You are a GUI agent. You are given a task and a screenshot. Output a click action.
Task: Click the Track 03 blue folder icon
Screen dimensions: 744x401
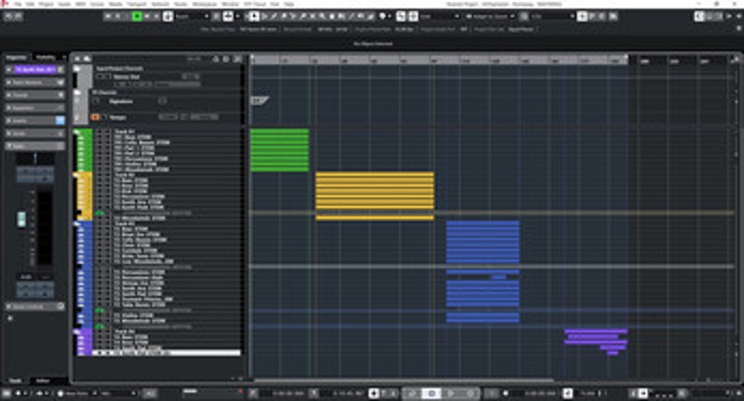(76, 224)
